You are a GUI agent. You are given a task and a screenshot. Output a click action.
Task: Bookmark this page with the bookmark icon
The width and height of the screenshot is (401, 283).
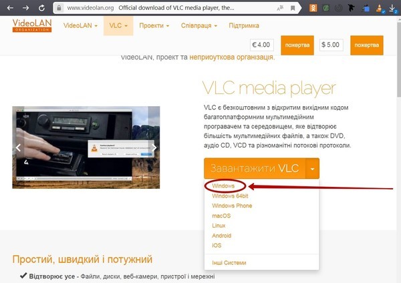point(293,8)
